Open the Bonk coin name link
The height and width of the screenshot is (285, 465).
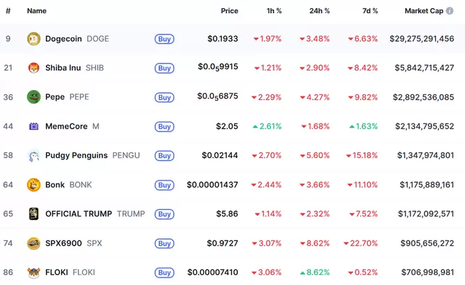coord(55,185)
